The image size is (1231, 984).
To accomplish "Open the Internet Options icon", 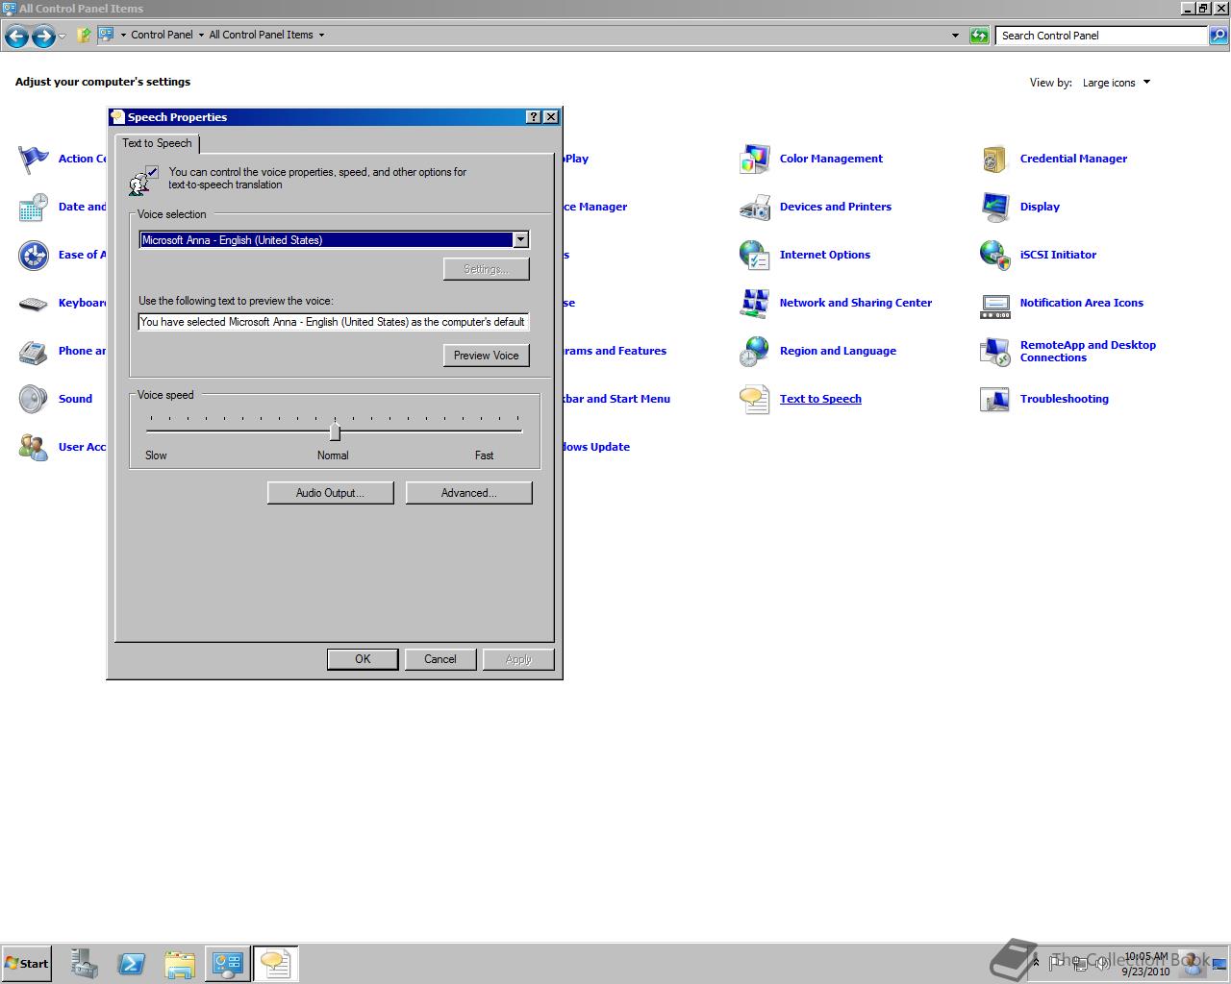I will pyautogui.click(x=755, y=256).
